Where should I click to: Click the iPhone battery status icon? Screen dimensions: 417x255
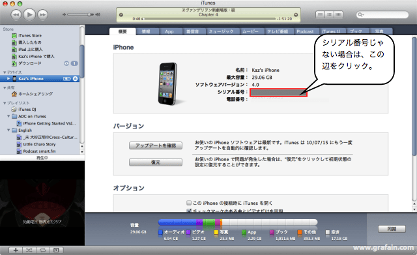[x=66, y=79]
